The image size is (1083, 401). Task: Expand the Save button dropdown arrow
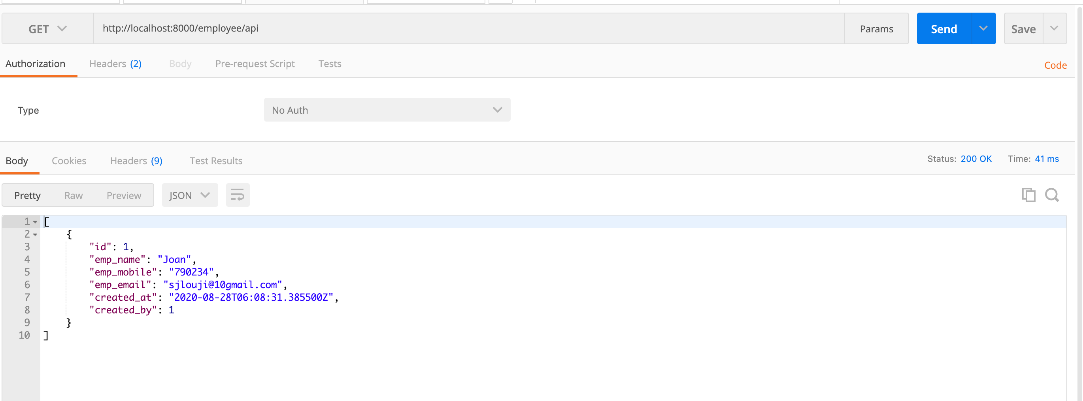(1055, 28)
